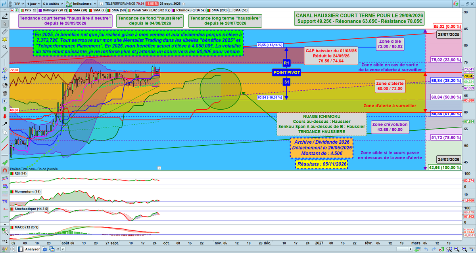Open the 1 jour timeframe dropdown
Viewport: 476px width, 253px height.
click(33, 4)
